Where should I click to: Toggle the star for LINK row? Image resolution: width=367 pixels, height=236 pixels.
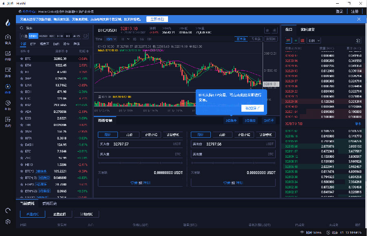[22, 85]
